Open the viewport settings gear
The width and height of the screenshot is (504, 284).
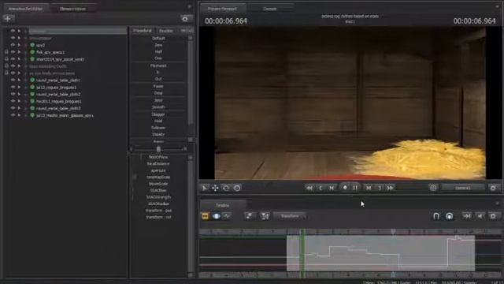493,188
